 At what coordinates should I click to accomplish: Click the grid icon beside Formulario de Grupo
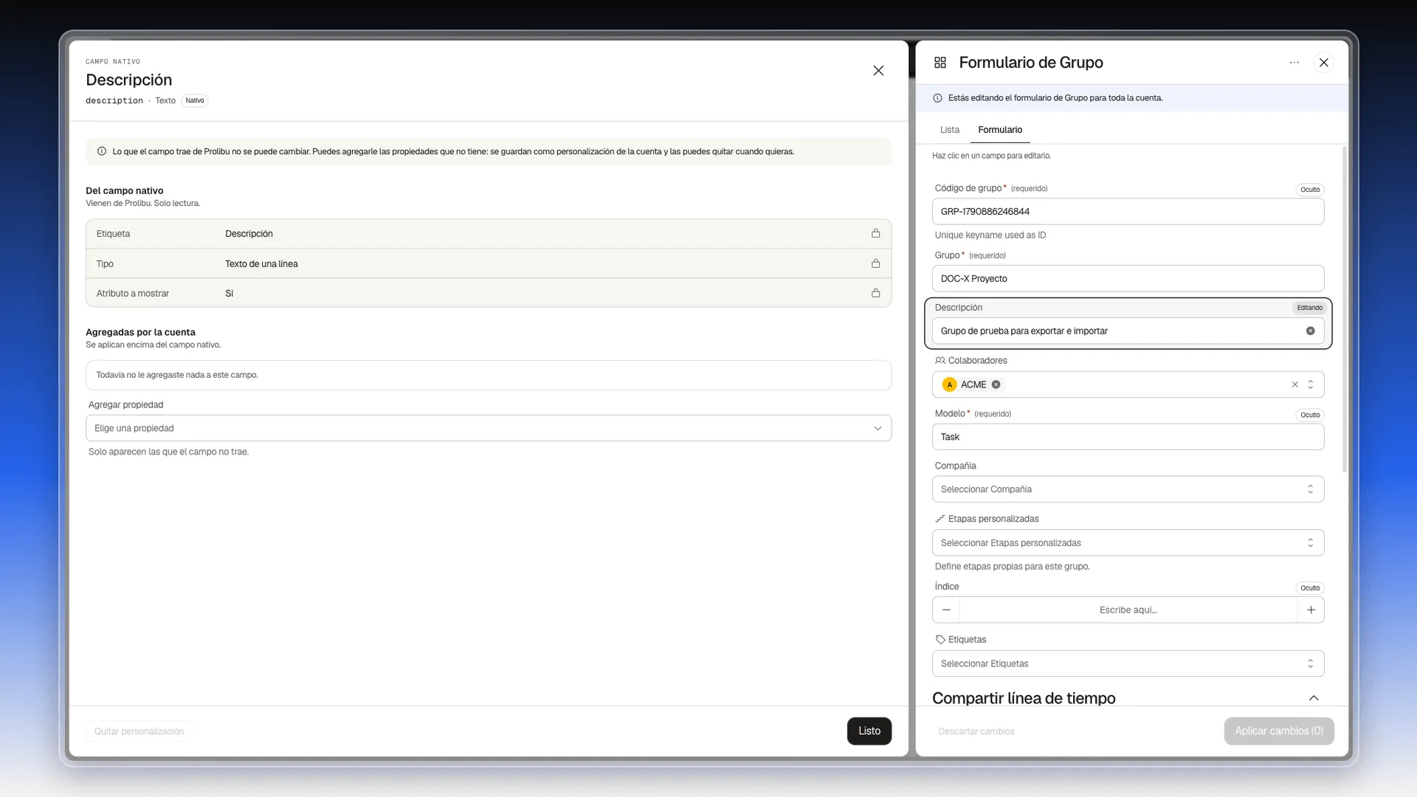click(940, 63)
